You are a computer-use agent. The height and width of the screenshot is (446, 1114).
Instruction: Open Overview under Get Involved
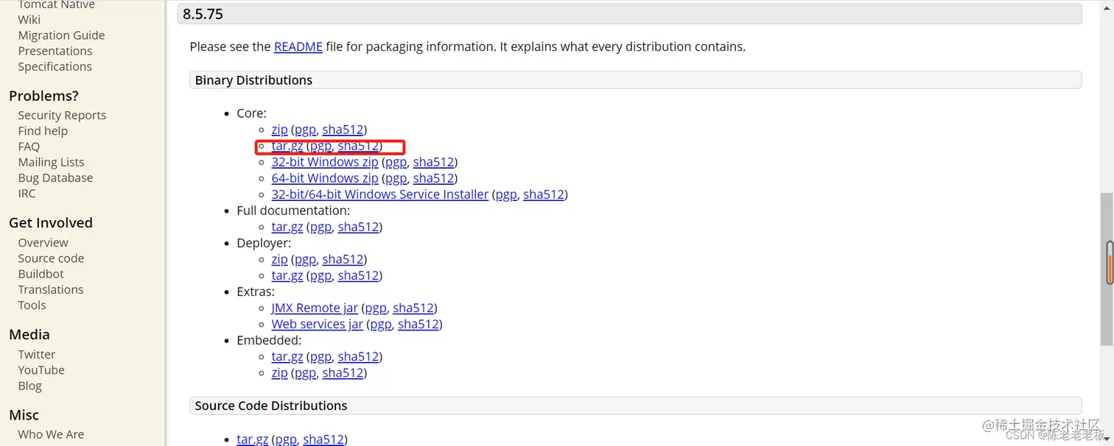(x=43, y=243)
